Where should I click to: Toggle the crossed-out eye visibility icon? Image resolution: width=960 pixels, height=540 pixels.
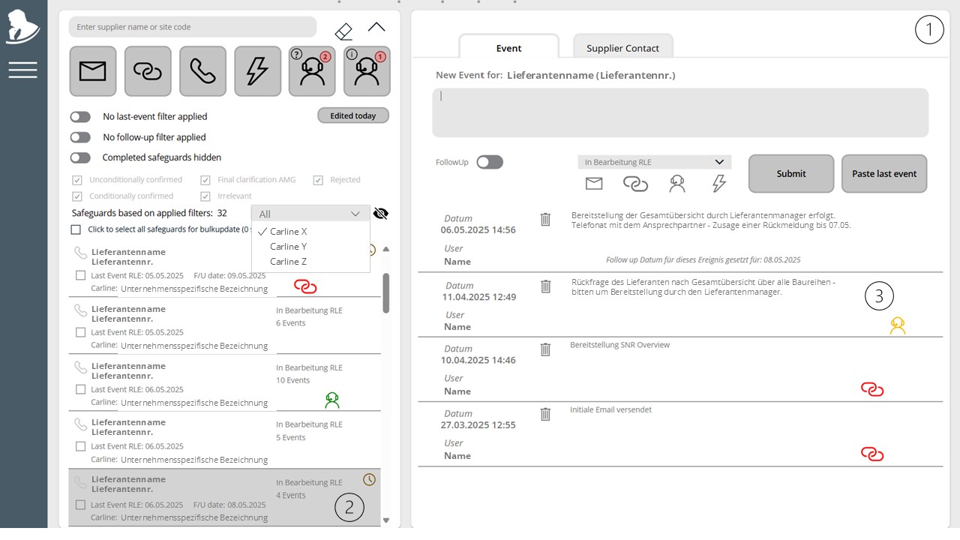pos(381,214)
